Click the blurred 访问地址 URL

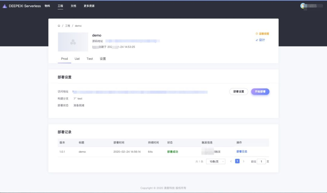pos(140,92)
